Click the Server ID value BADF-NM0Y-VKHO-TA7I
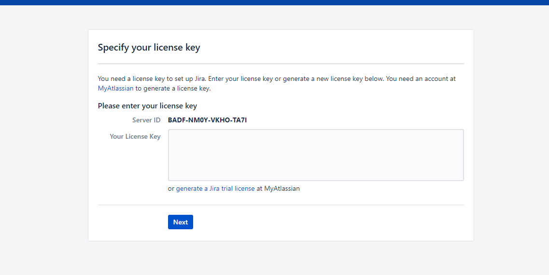The image size is (549, 275). (x=207, y=120)
